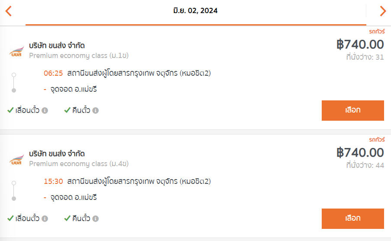Choose the 15:30 trip with เลือก button
Screen dimensions: 391x241
coord(353,219)
